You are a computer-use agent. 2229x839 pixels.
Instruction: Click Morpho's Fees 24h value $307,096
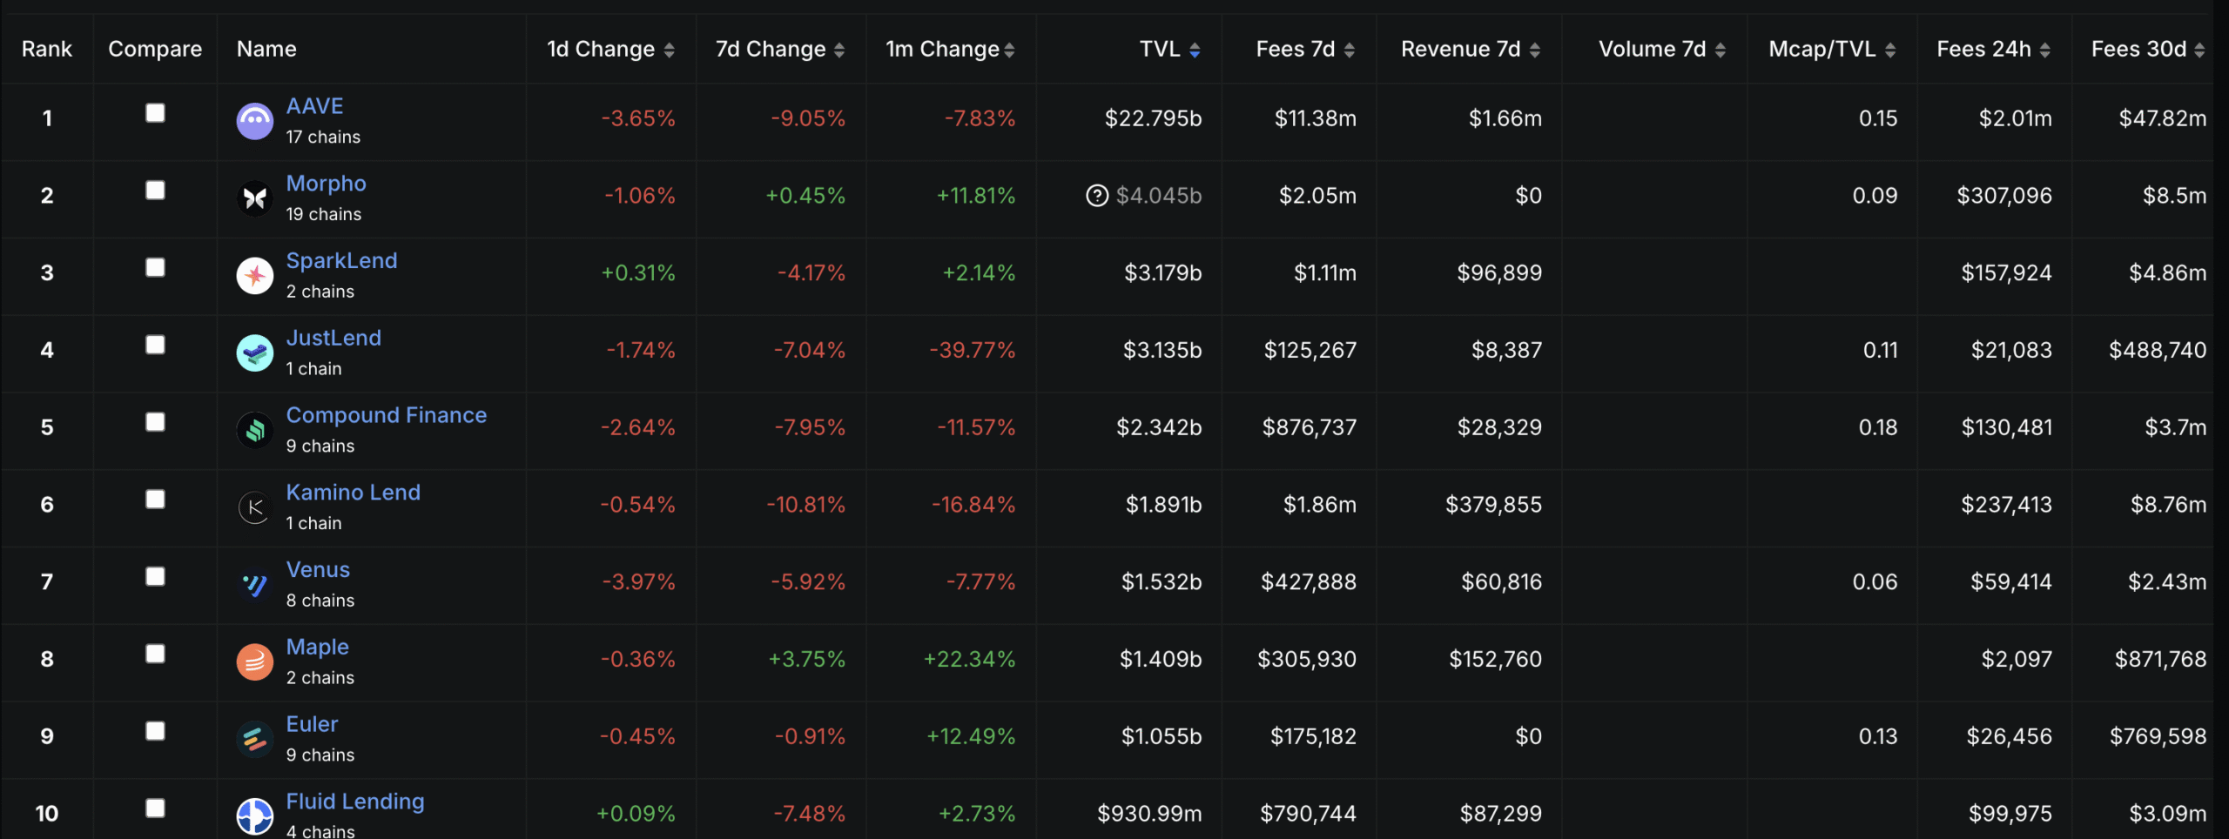pyautogui.click(x=2004, y=196)
